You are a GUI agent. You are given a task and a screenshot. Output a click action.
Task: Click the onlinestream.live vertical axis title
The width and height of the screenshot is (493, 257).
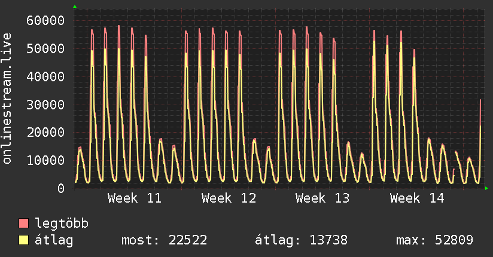[x=7, y=99]
